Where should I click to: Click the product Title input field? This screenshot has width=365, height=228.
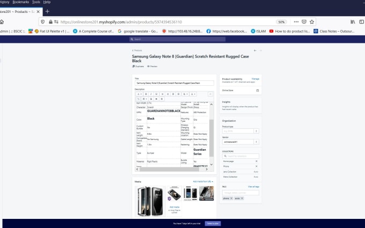[174, 83]
